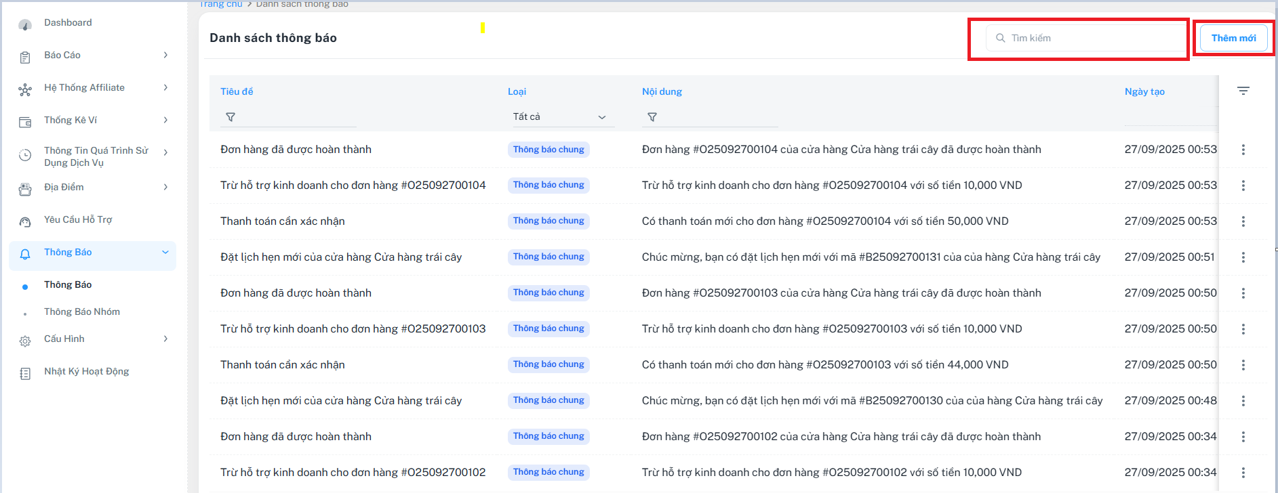The width and height of the screenshot is (1278, 493).
Task: Open the Thông Báo Nhóm submenu item
Action: click(82, 312)
